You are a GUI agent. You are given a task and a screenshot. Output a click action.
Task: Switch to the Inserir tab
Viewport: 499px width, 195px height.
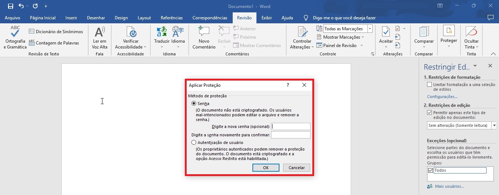pyautogui.click(x=71, y=18)
